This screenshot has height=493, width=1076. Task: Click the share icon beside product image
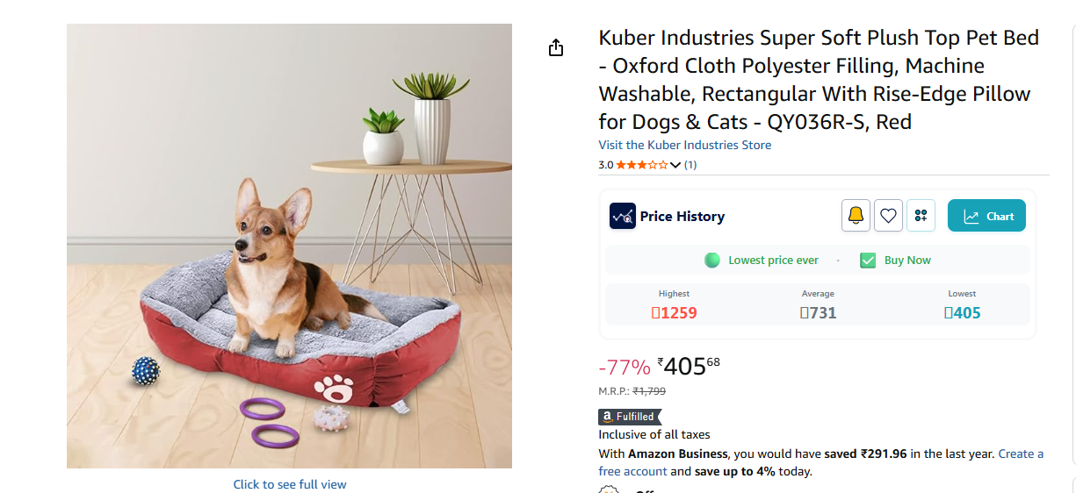point(555,47)
